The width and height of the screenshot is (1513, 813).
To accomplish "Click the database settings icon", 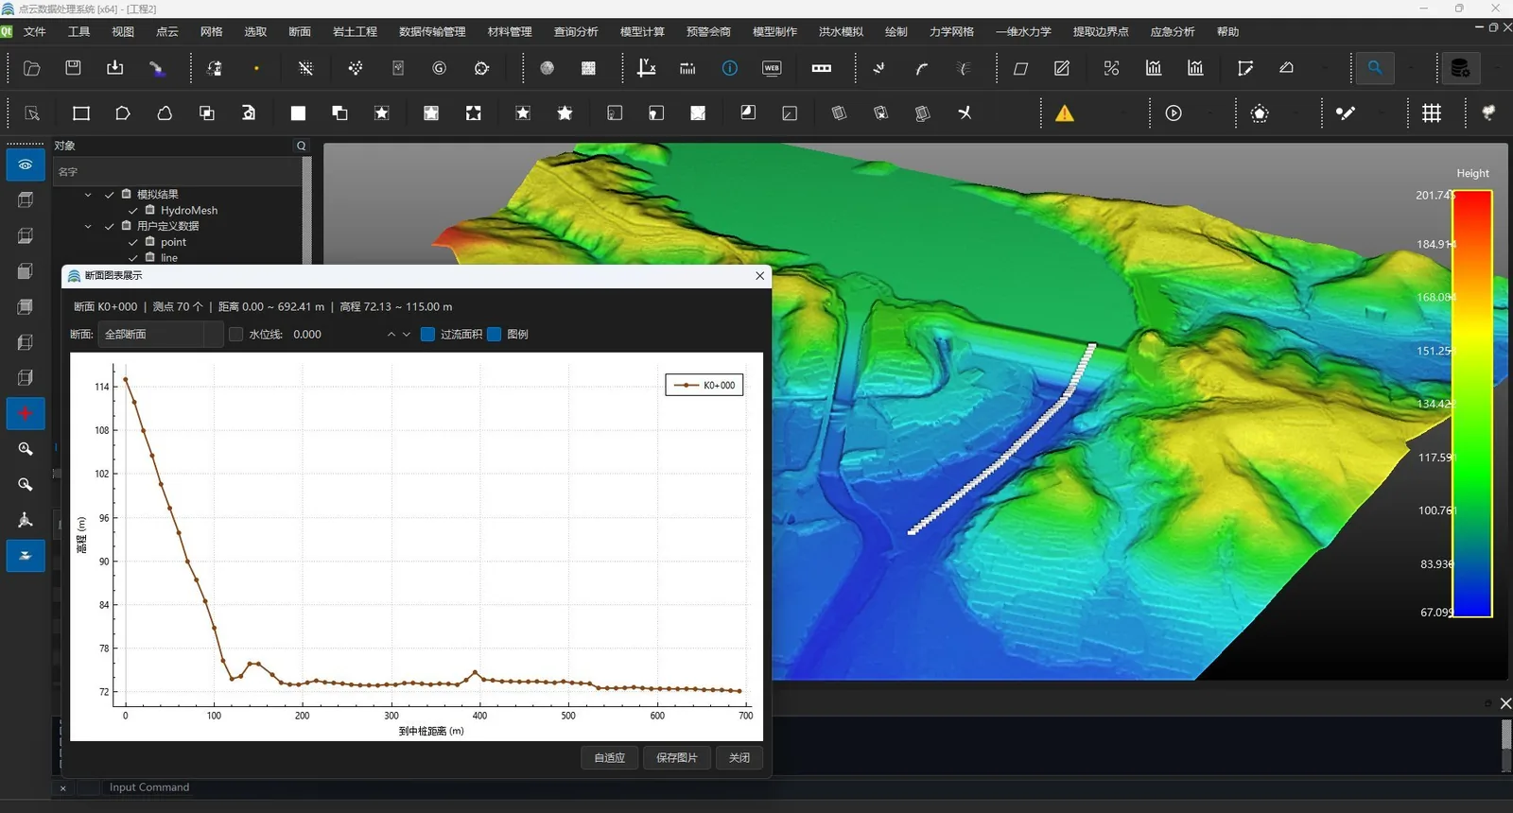I will coord(1460,68).
